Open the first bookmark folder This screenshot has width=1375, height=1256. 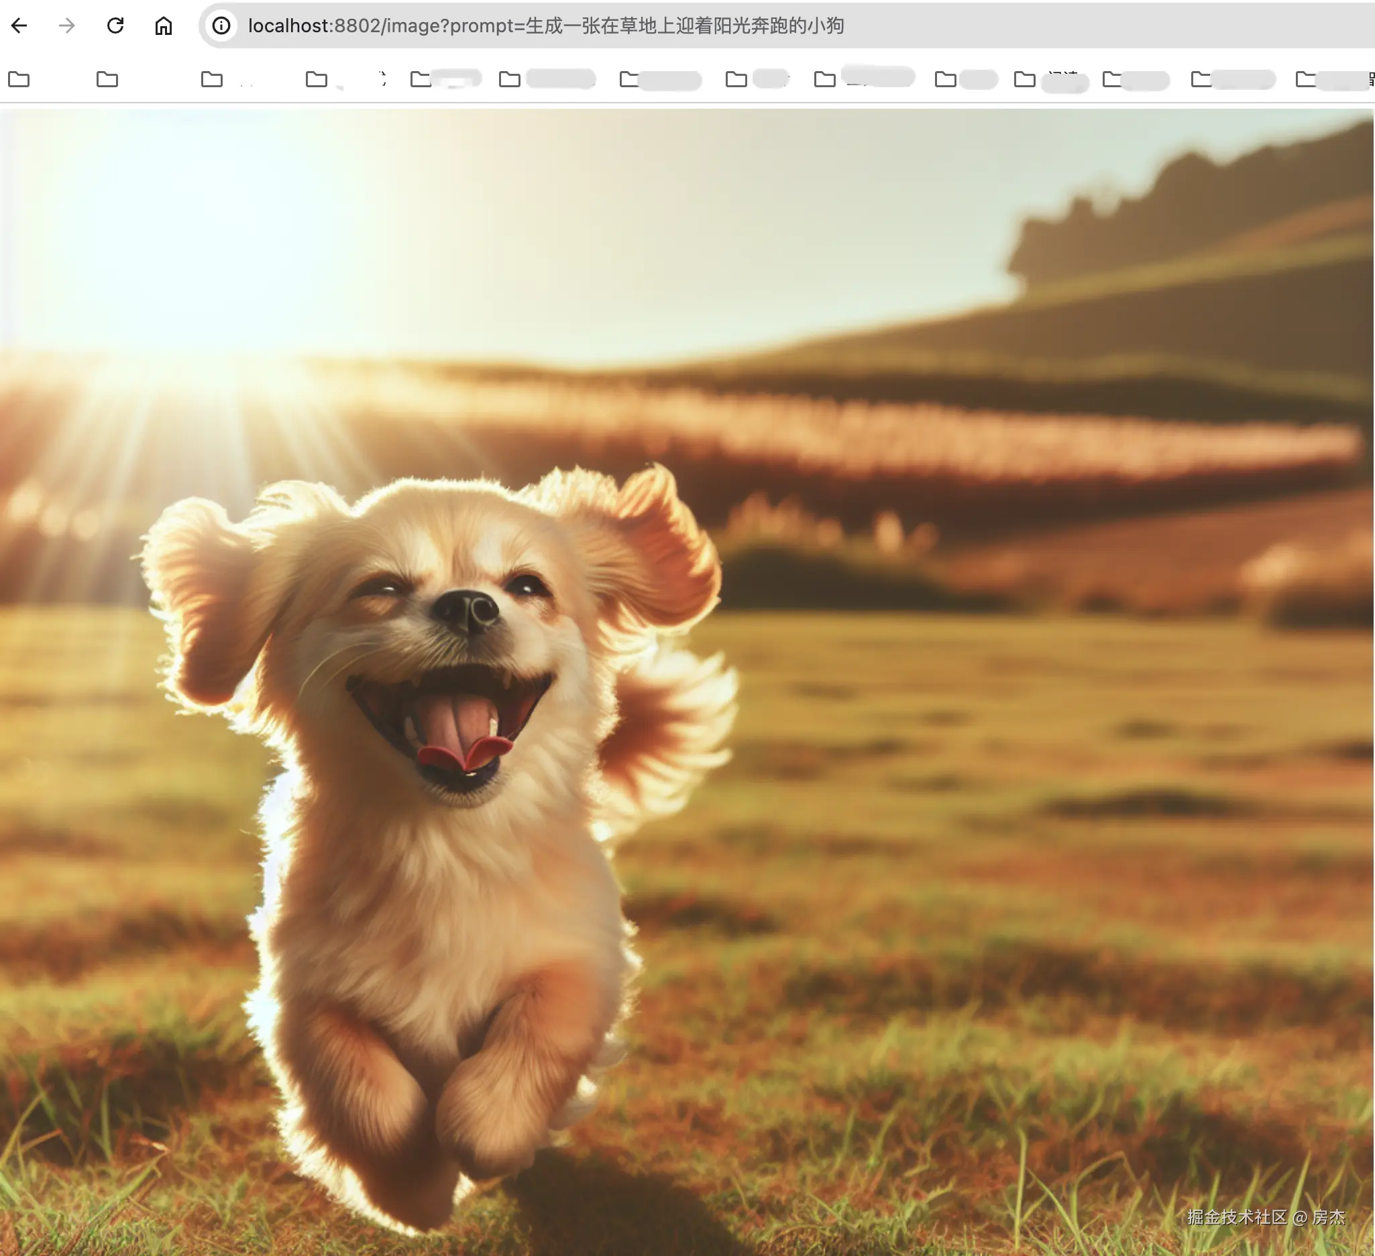point(19,79)
